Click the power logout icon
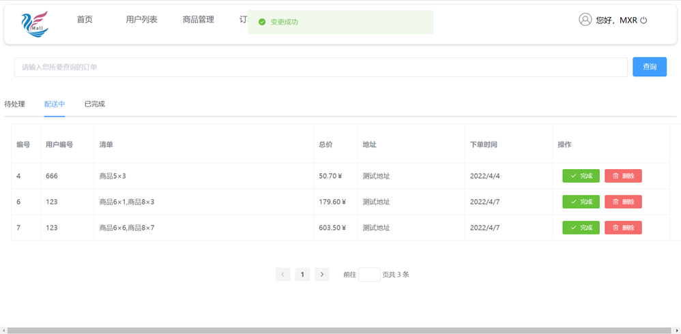 click(x=643, y=20)
